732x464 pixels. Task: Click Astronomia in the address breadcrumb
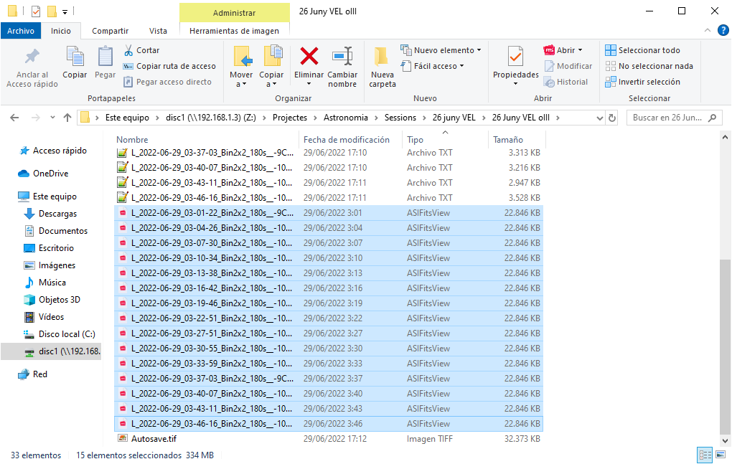pyautogui.click(x=346, y=118)
